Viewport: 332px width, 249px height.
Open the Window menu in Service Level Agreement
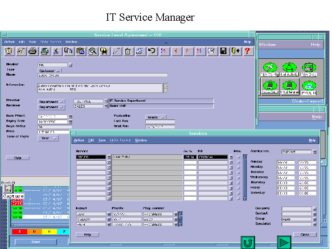[71, 42]
